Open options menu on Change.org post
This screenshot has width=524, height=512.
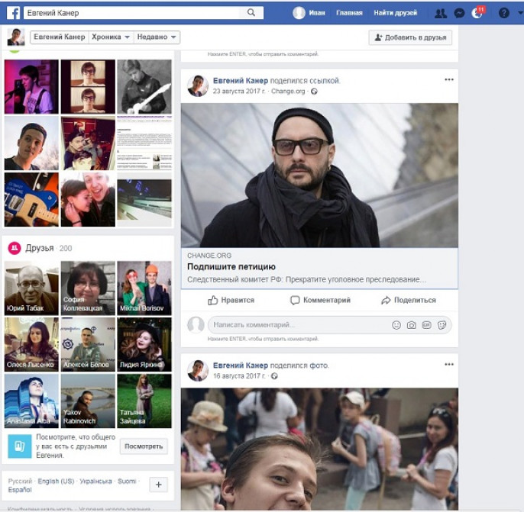pyautogui.click(x=449, y=79)
